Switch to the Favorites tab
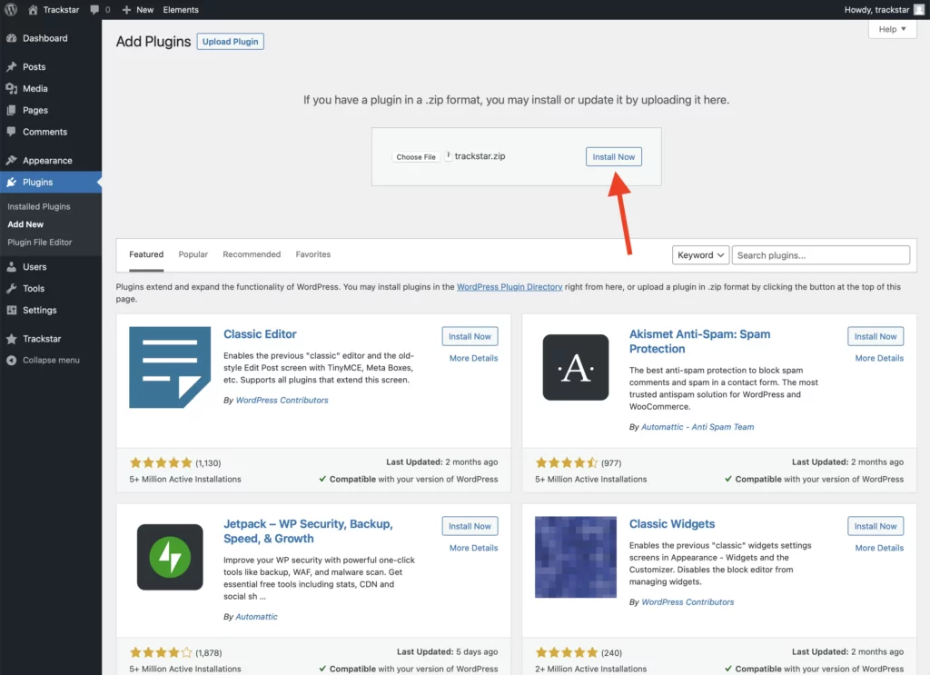Viewport: 930px width, 675px height. pos(313,254)
